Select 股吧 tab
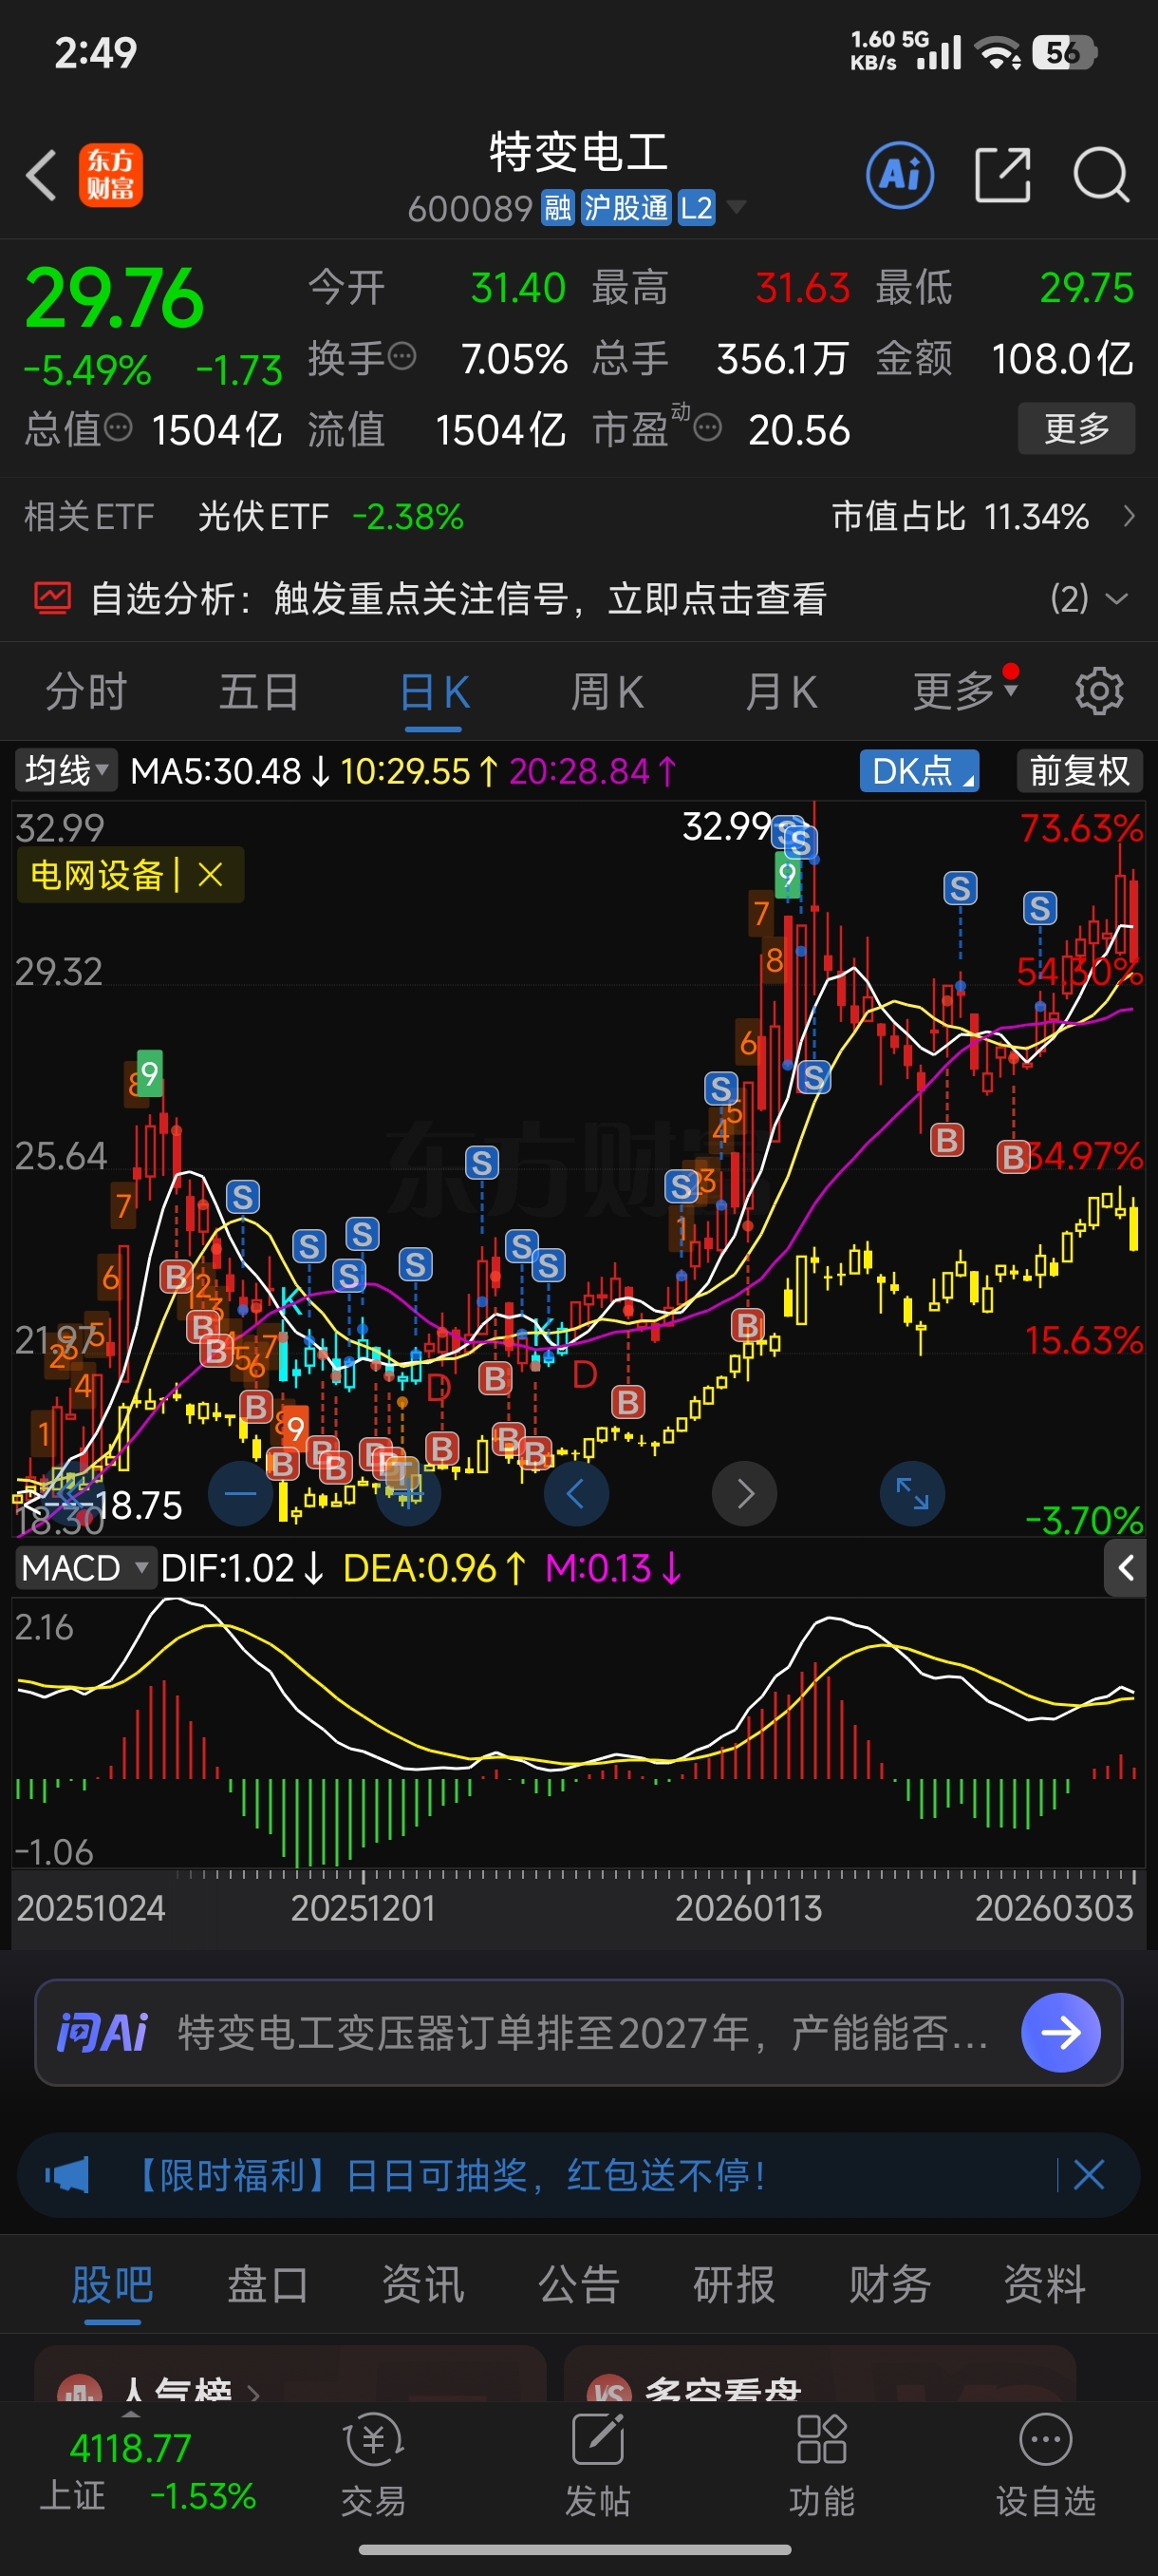 tap(112, 2284)
